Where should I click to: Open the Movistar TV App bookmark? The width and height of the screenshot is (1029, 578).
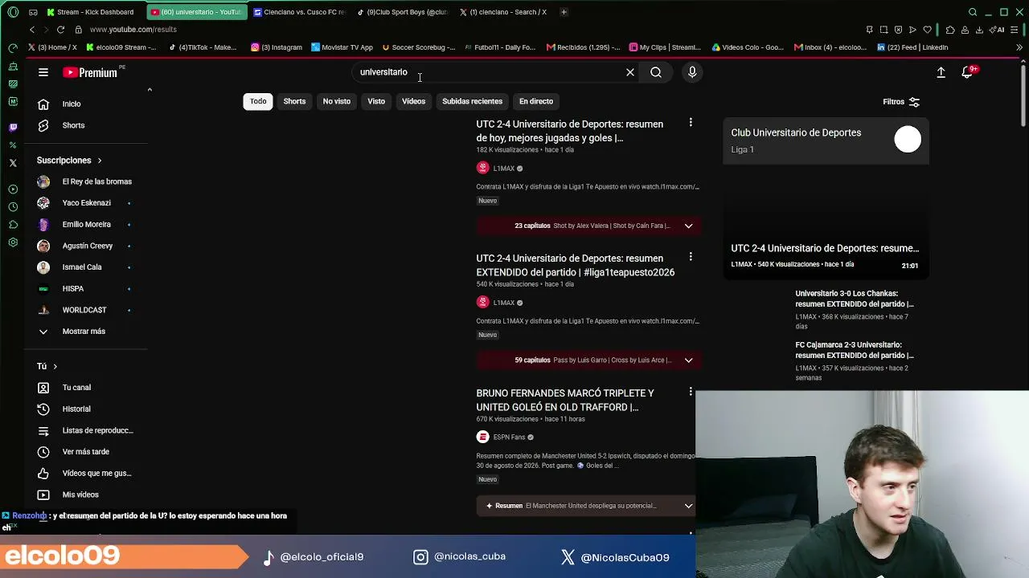[342, 47]
